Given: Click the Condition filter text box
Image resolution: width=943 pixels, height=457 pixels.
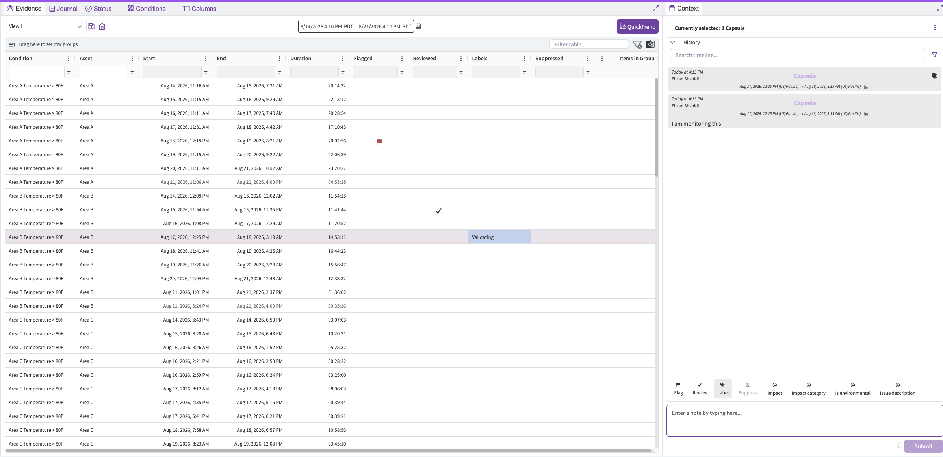Looking at the screenshot, I should [x=37, y=72].
